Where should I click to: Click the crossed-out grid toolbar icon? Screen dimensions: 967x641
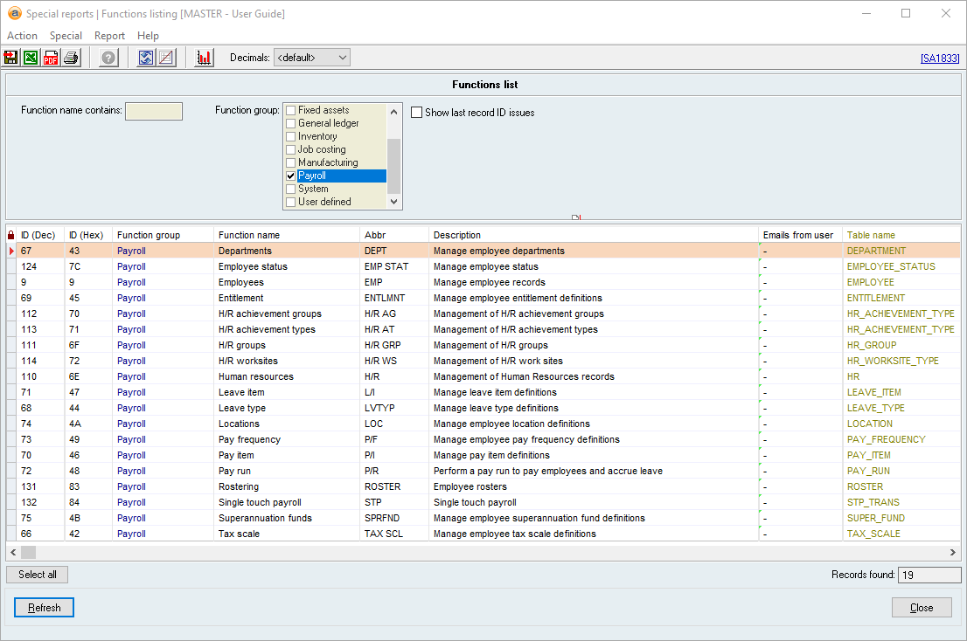tap(166, 59)
